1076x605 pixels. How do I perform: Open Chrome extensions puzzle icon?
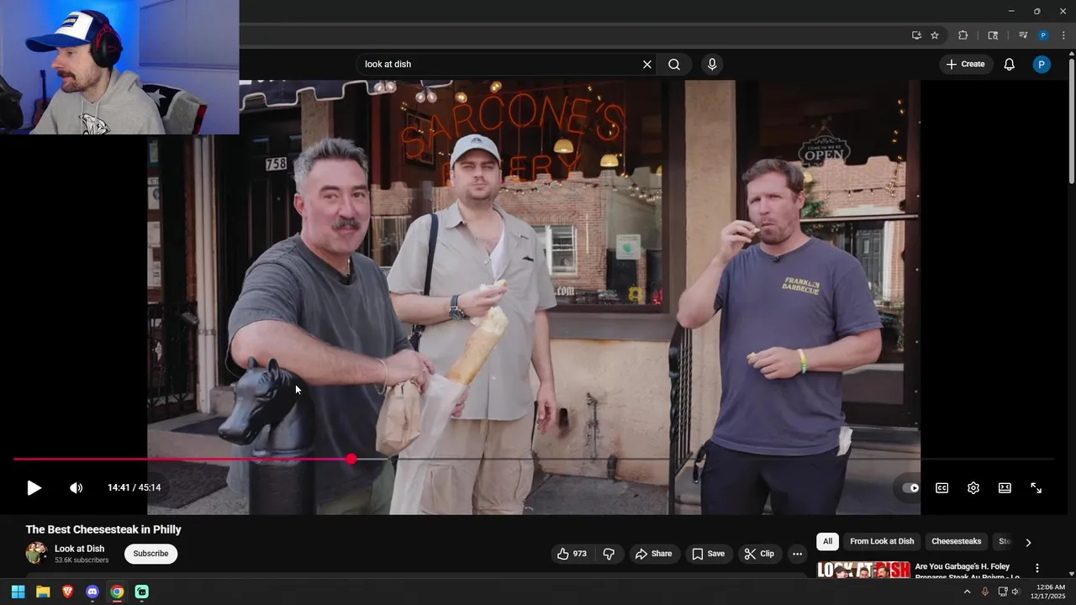(963, 35)
